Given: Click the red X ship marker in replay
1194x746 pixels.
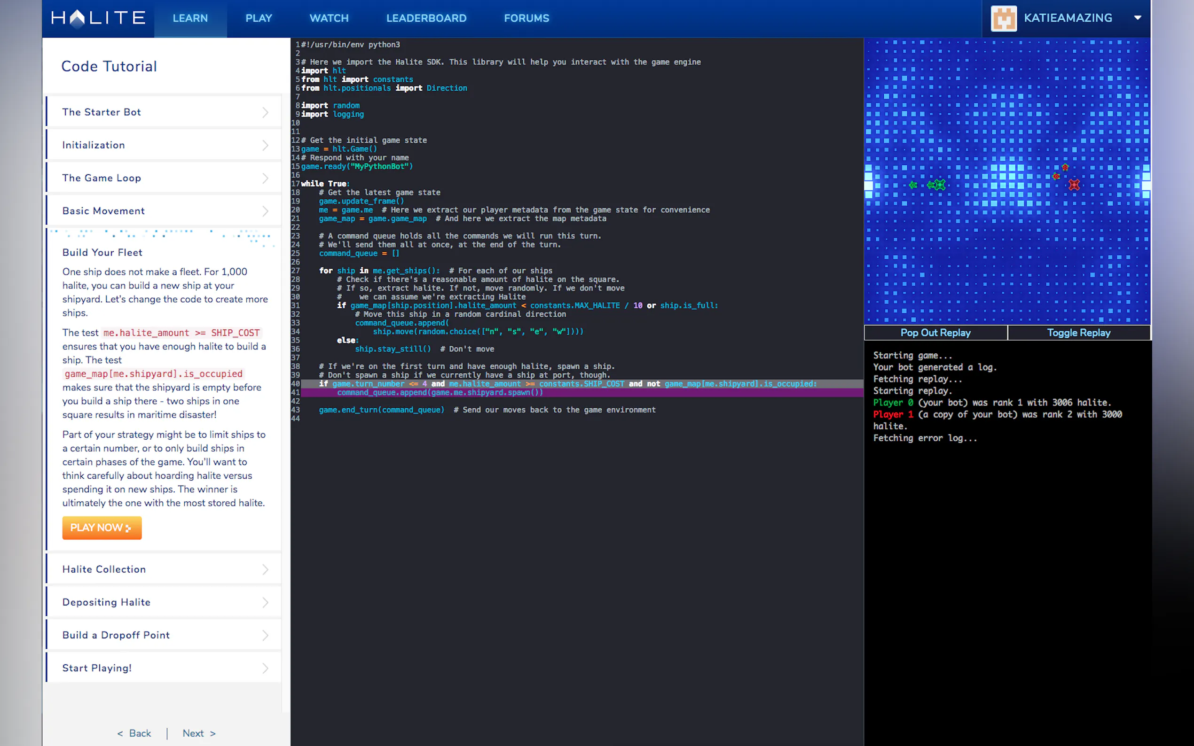Looking at the screenshot, I should pyautogui.click(x=1074, y=185).
